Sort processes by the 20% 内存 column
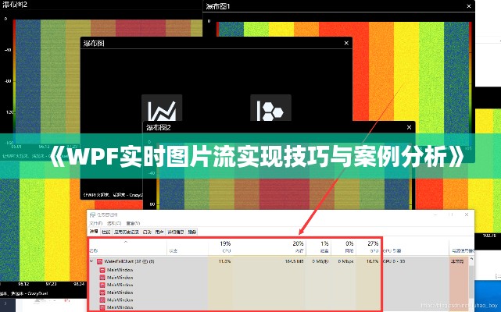 coord(298,247)
